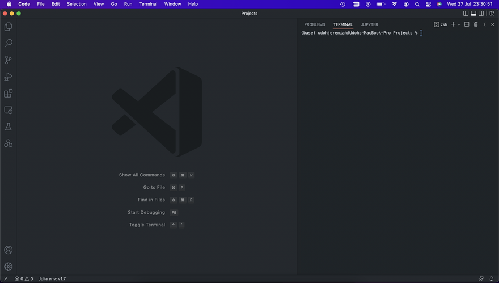Open the Manage gear menu
Viewport: 499px width, 283px height.
coord(9,267)
